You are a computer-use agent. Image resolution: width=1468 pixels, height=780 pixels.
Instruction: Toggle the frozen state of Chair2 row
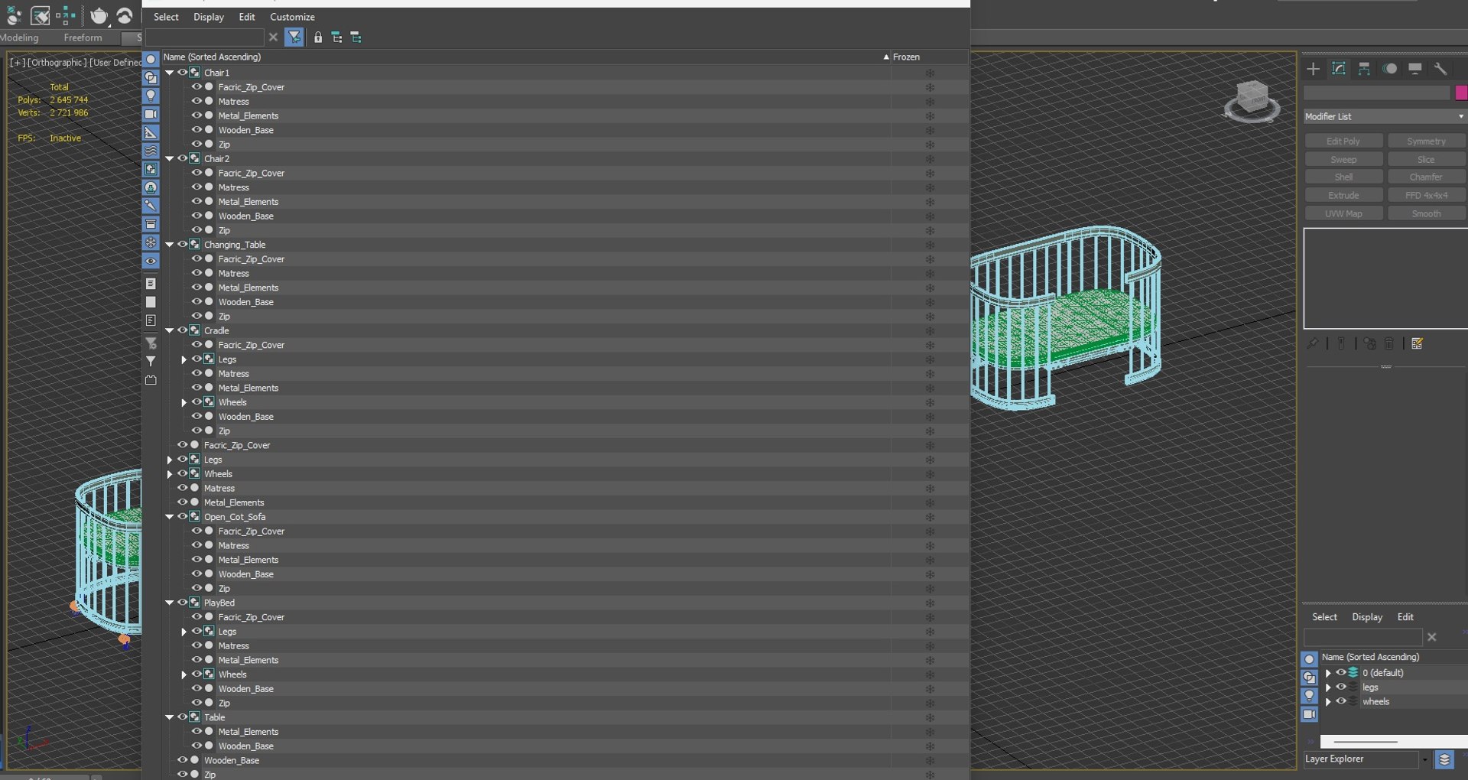(x=930, y=159)
